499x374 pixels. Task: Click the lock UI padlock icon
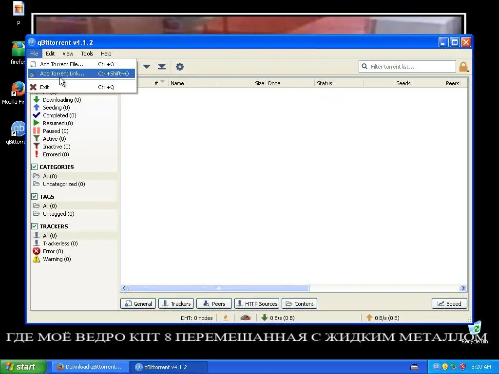pyautogui.click(x=463, y=67)
